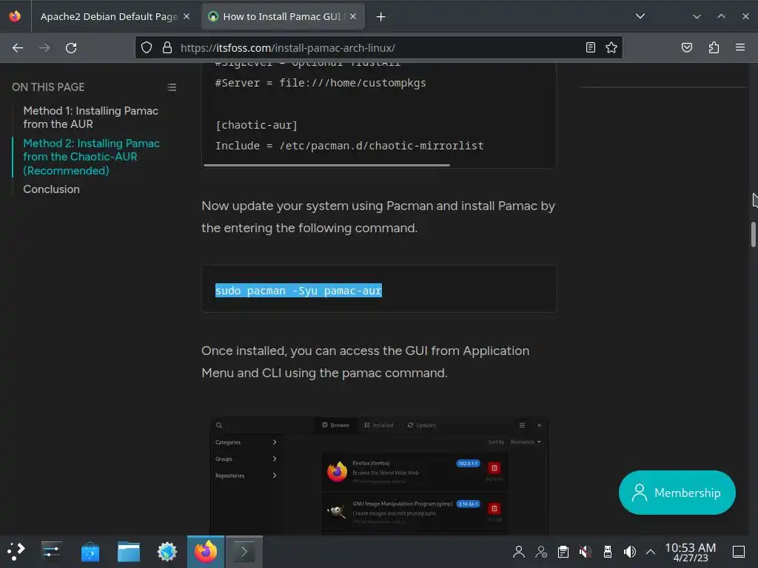This screenshot has height=568, width=758.
Task: Select the How to Install Pamac GUI tab
Action: [282, 16]
